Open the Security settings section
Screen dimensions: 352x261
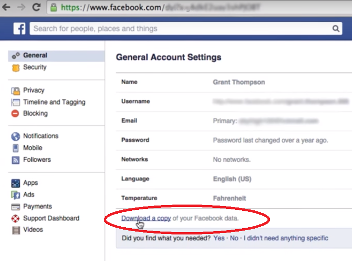pyautogui.click(x=35, y=67)
